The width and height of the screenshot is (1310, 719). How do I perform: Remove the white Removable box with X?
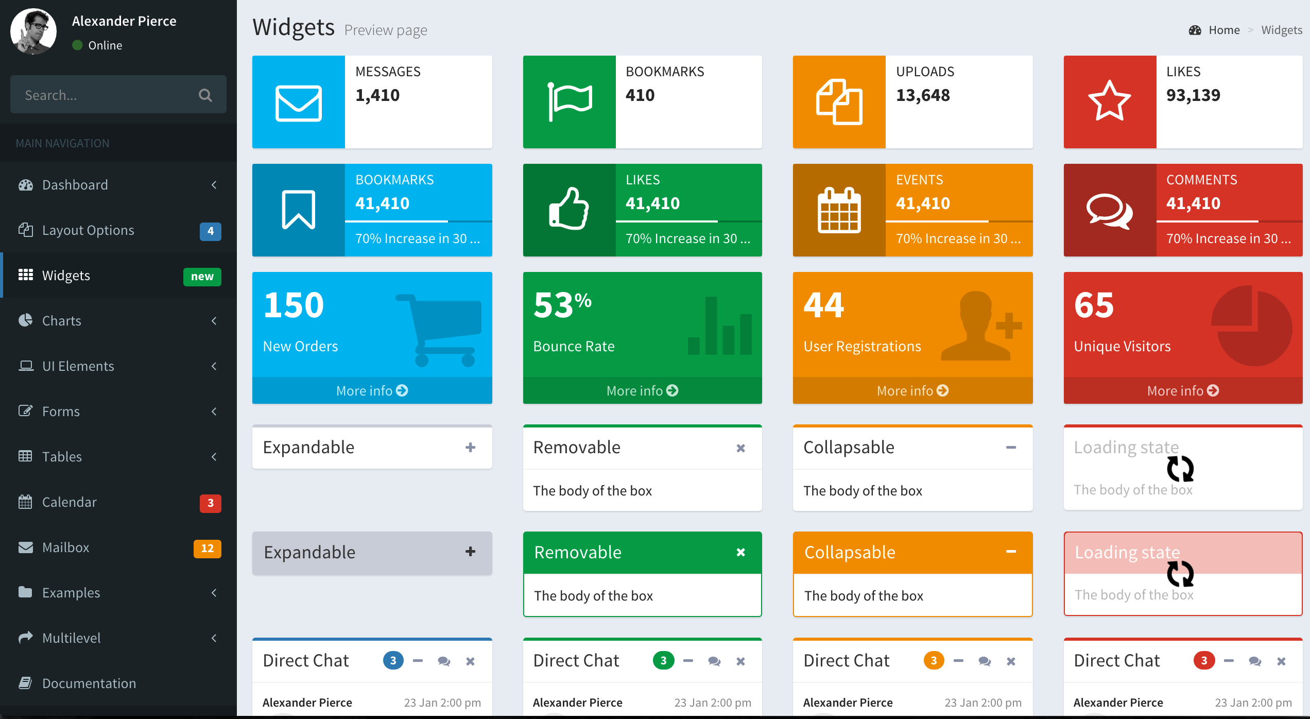(x=740, y=448)
